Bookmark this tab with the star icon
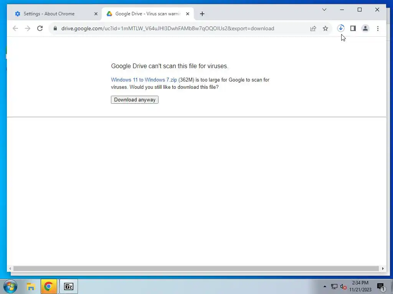 click(x=325, y=28)
